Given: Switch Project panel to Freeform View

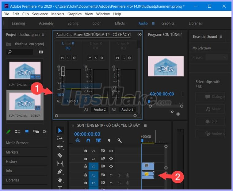Looking at the screenshot, I should tap(36, 132).
